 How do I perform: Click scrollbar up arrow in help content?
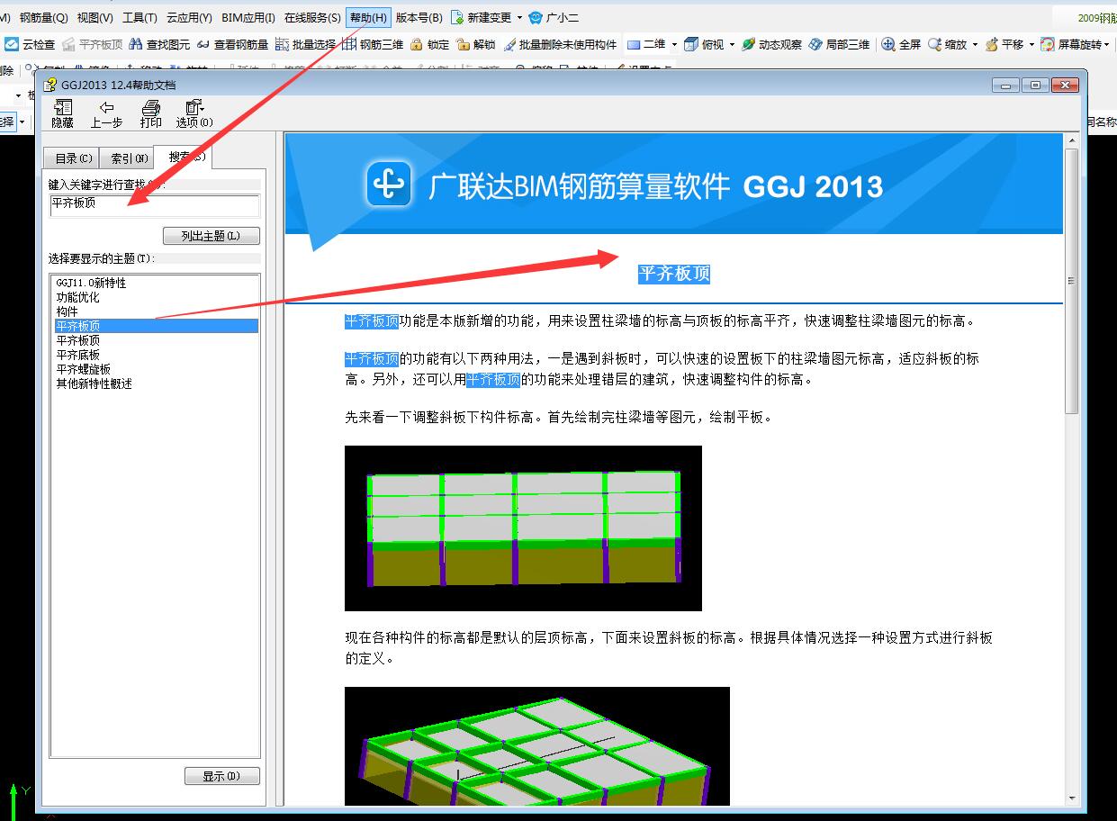point(1071,140)
